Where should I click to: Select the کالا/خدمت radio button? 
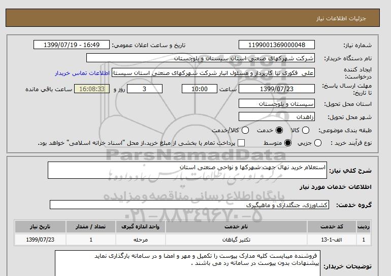point(245,130)
